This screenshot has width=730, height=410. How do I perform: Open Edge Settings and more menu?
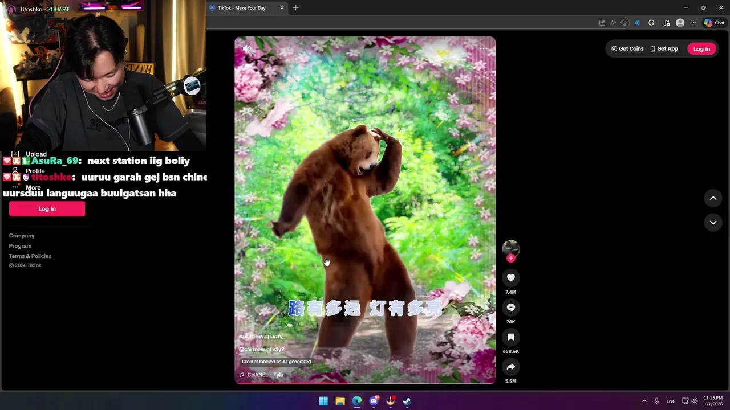coord(693,23)
